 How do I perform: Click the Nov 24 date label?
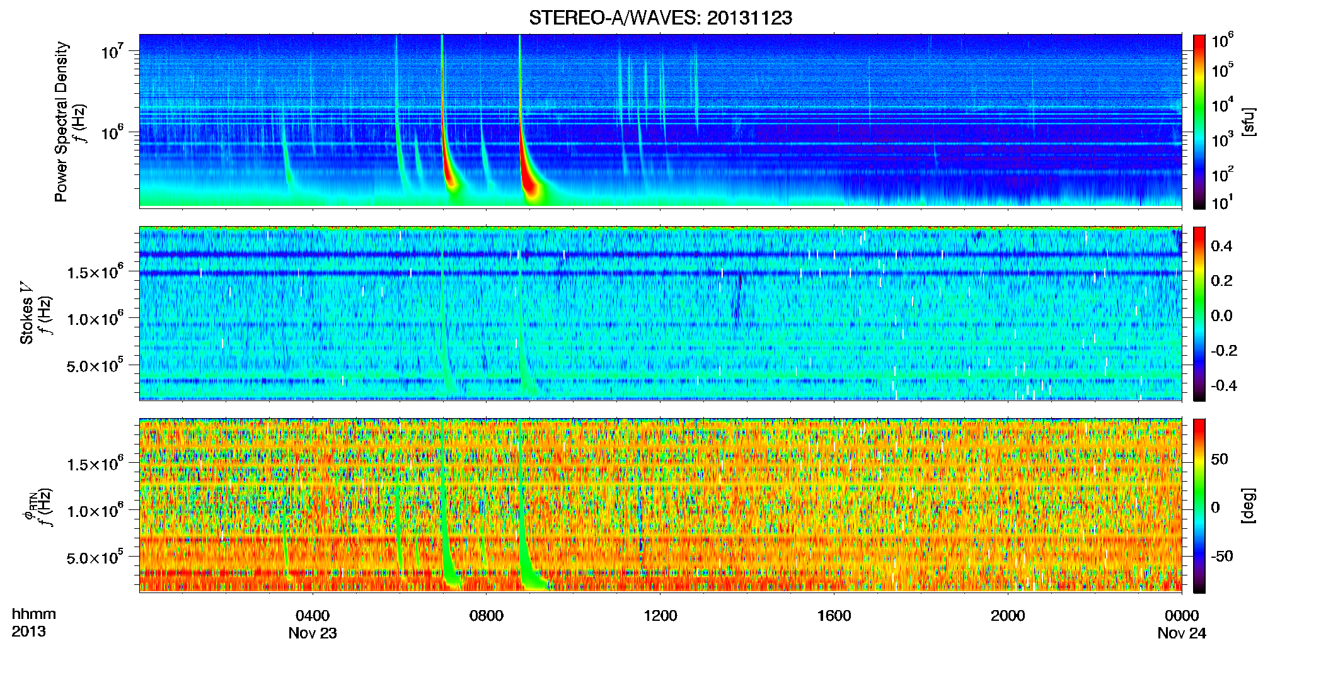coord(1182,633)
